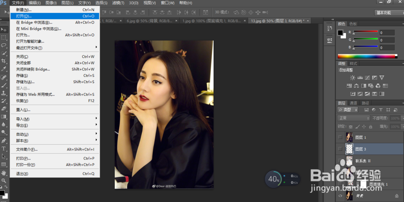The height and width of the screenshot is (202, 404).
Task: Select the Brush tool in the toolbox
Action: click(4, 85)
